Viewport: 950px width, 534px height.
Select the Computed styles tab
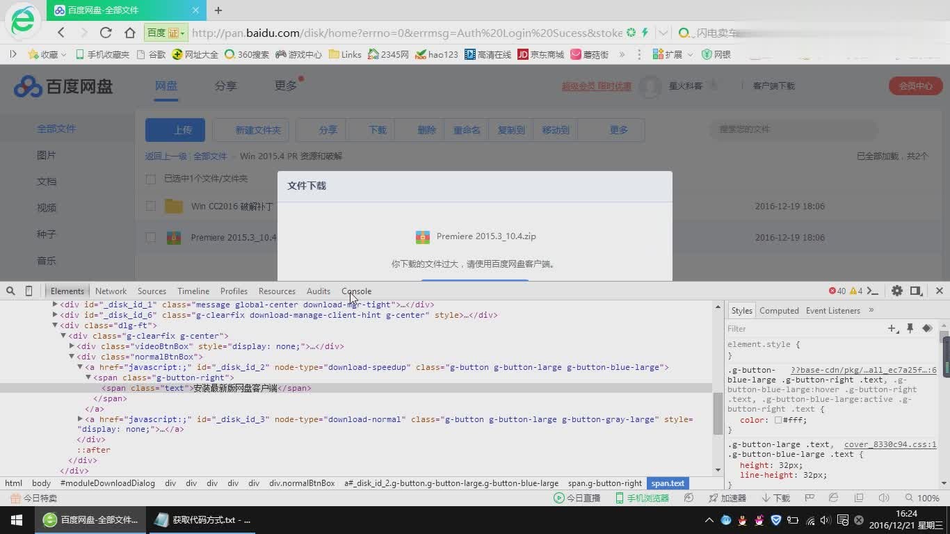[779, 311]
